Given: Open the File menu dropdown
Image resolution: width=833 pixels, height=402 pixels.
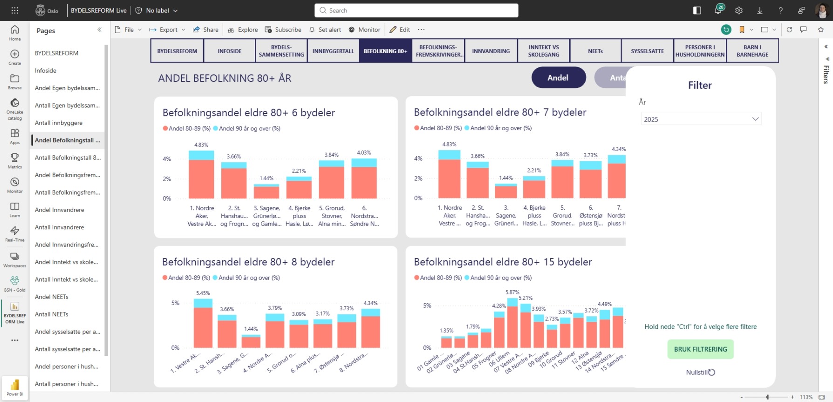Looking at the screenshot, I should (x=129, y=29).
